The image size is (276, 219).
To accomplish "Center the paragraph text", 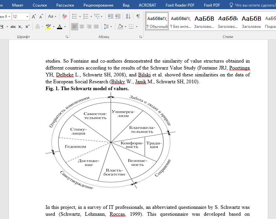I will pyautogui.click(x=82, y=27).
